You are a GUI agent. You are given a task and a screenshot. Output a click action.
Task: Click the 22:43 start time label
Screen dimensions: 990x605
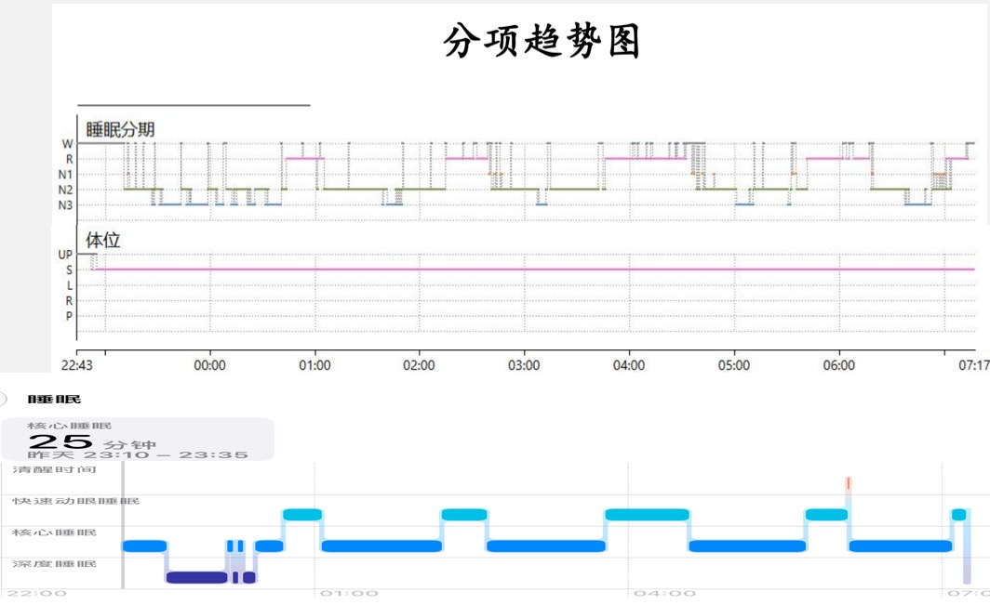point(77,365)
